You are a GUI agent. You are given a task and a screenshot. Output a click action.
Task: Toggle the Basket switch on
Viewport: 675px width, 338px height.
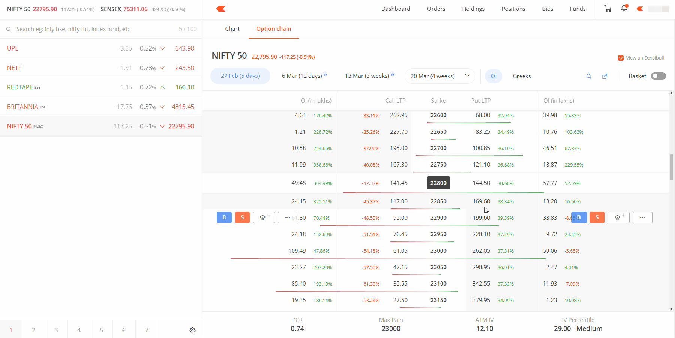click(658, 76)
